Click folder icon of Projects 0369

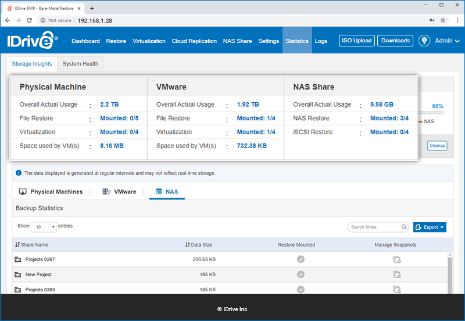18,290
